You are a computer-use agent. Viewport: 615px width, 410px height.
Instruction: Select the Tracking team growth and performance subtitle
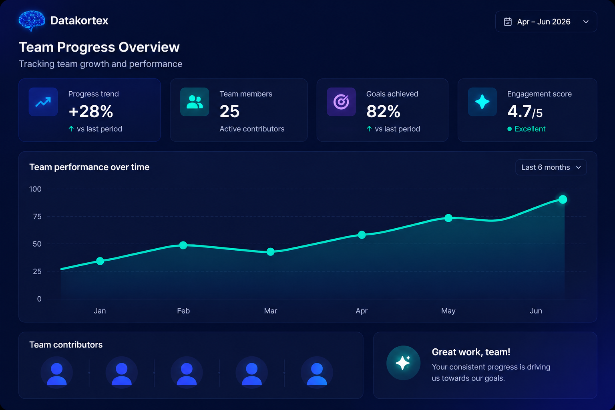(100, 64)
